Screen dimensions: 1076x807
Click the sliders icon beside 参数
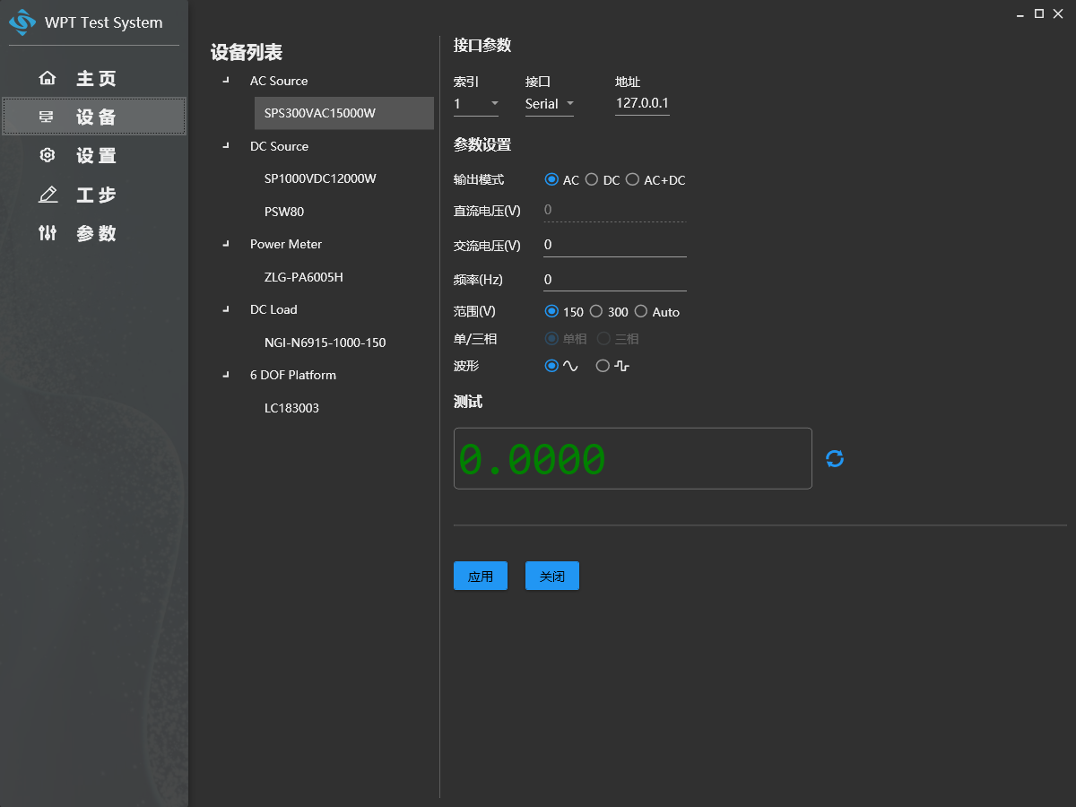tap(48, 233)
